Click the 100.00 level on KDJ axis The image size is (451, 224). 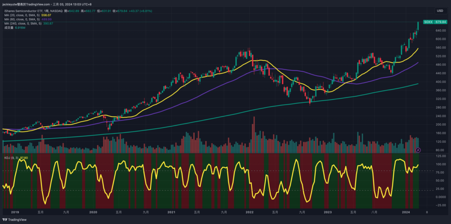tap(440, 164)
